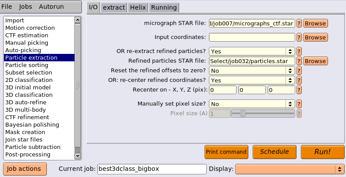The image size is (346, 177).
Task: Open help for Recenter on X, Y, Z
Action: click(299, 90)
